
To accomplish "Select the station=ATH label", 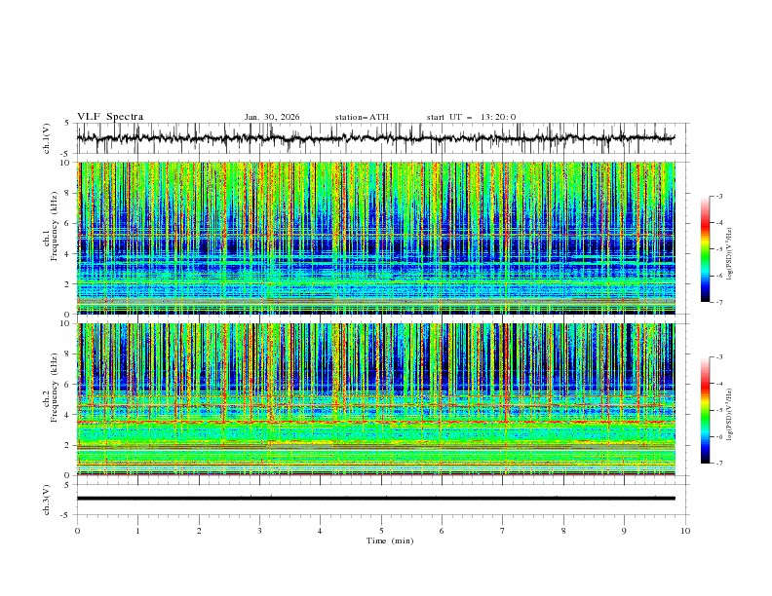I will [362, 117].
